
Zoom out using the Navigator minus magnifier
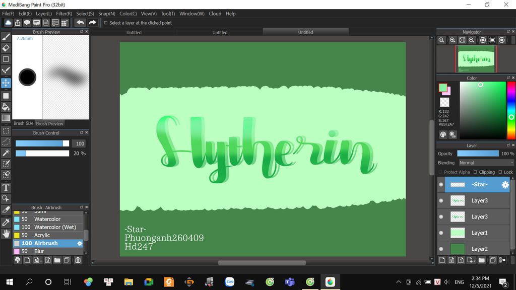(472, 40)
